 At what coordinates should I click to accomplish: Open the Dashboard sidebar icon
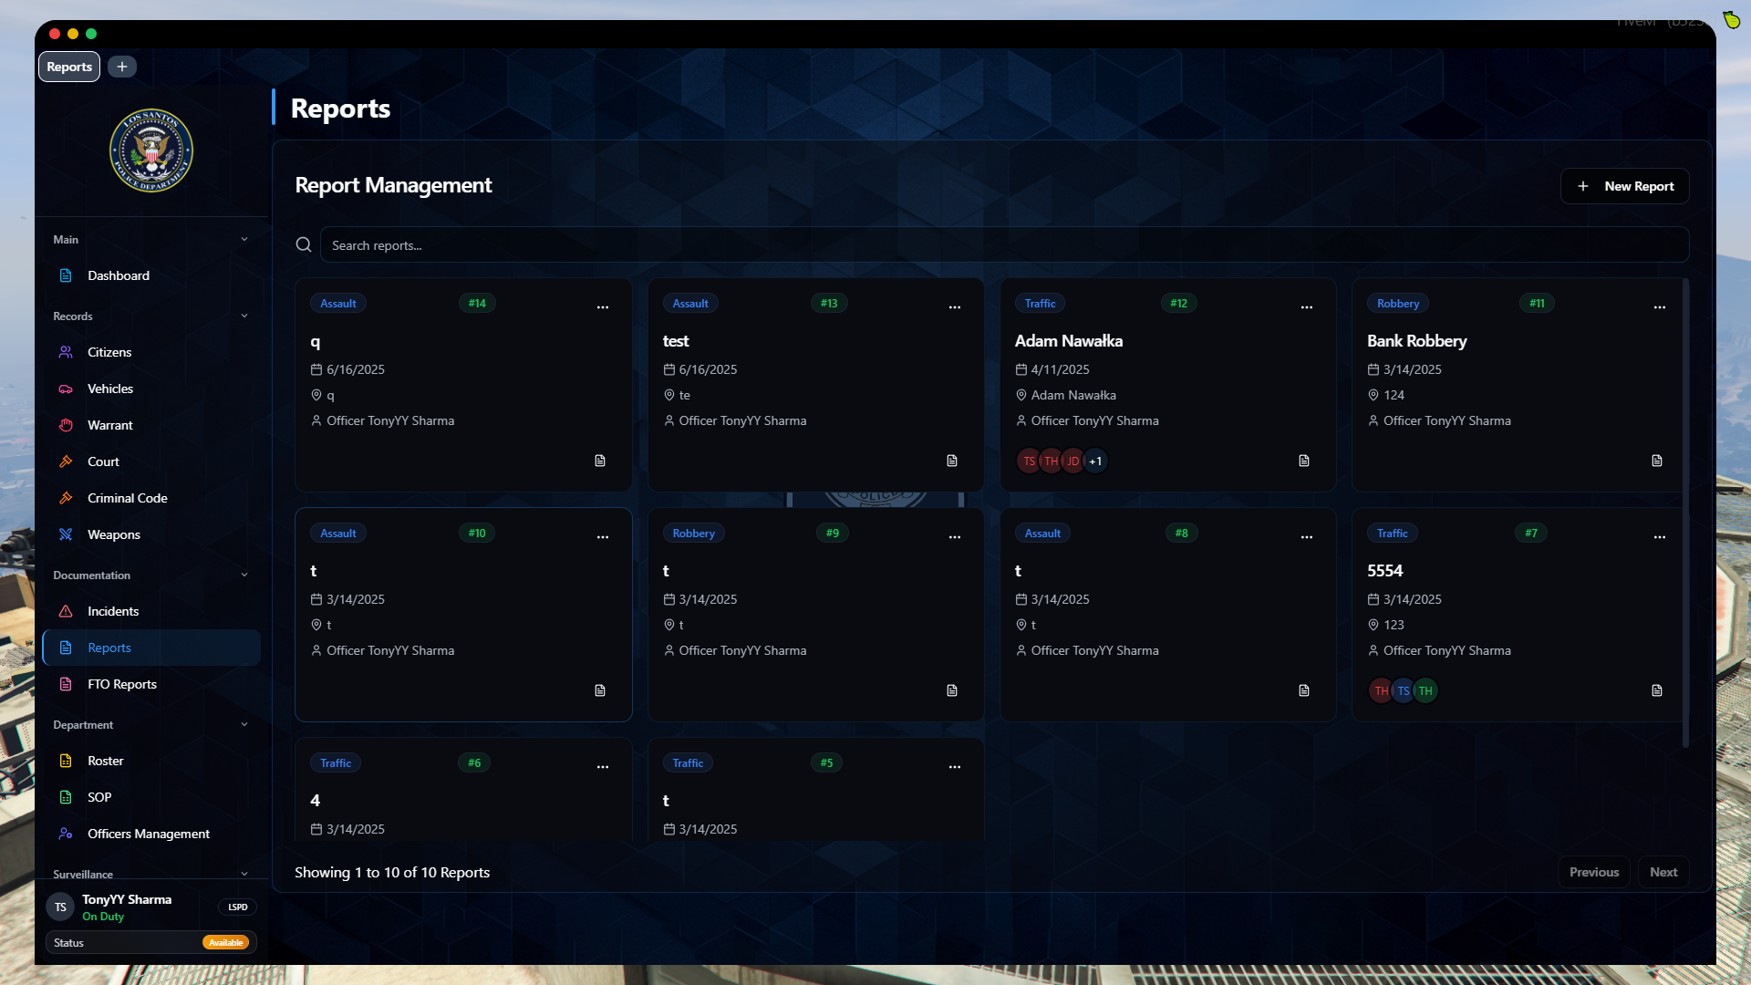65,275
